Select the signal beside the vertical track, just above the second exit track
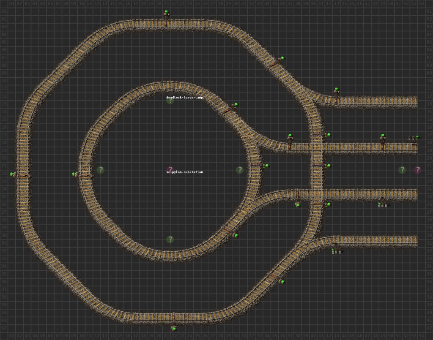 pyautogui.click(x=328, y=135)
